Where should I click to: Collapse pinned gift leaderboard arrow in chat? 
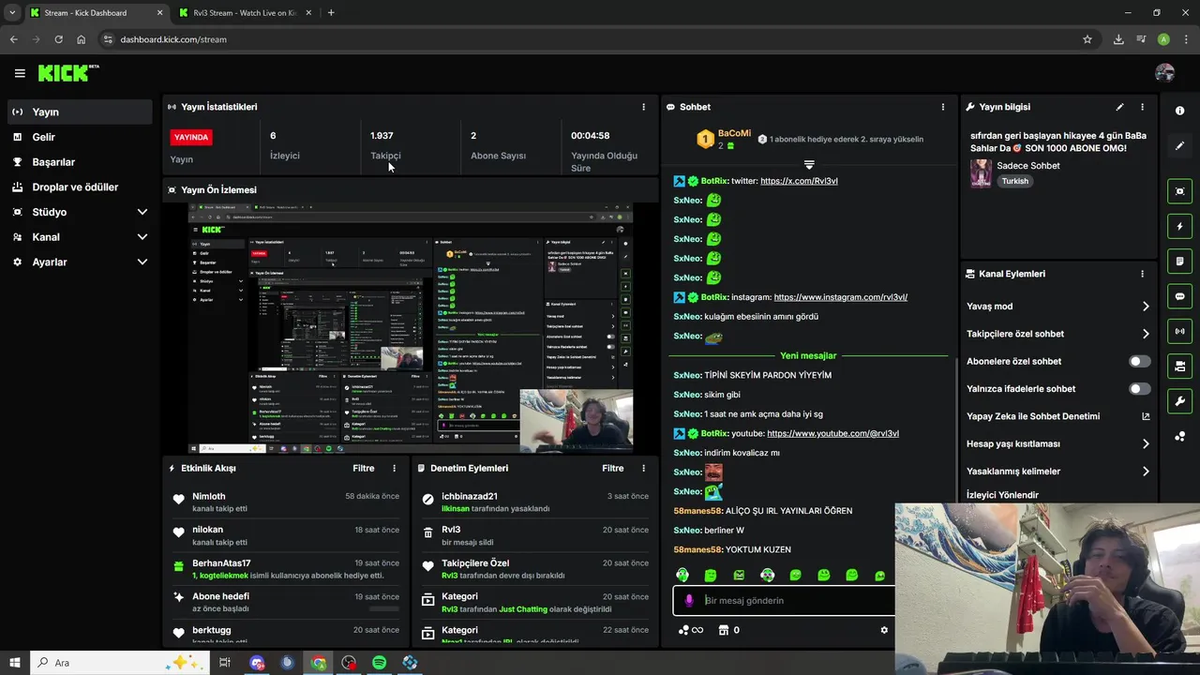[809, 164]
